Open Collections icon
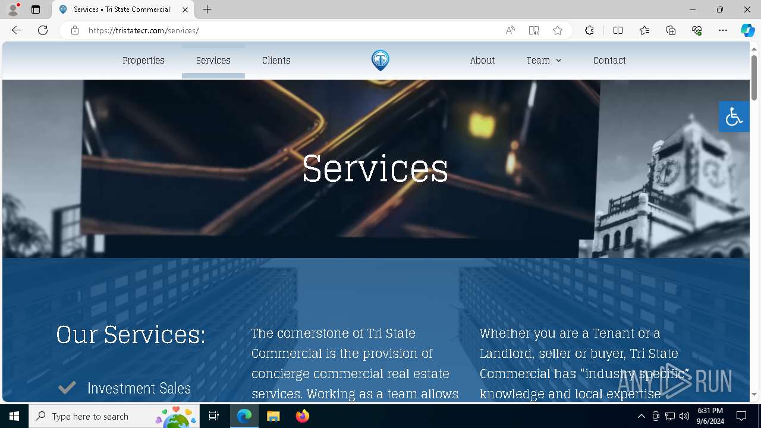This screenshot has width=761, height=428. pos(671,30)
